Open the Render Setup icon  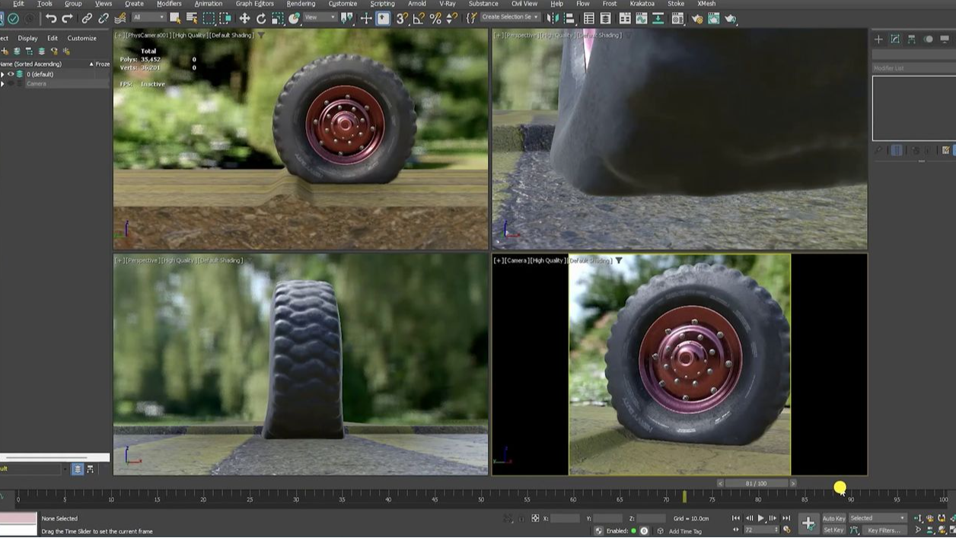pos(696,19)
